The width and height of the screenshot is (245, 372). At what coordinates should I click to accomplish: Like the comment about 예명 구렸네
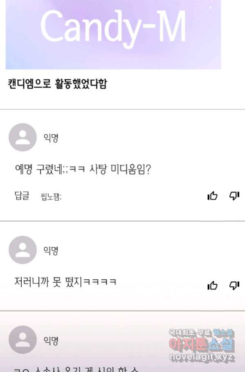click(212, 196)
